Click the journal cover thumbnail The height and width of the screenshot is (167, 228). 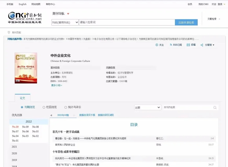pos(26,68)
